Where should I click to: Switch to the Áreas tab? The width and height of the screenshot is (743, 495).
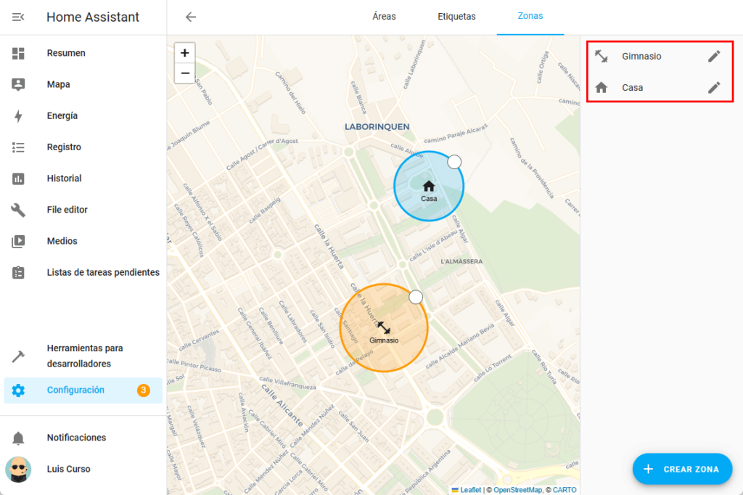coord(384,17)
